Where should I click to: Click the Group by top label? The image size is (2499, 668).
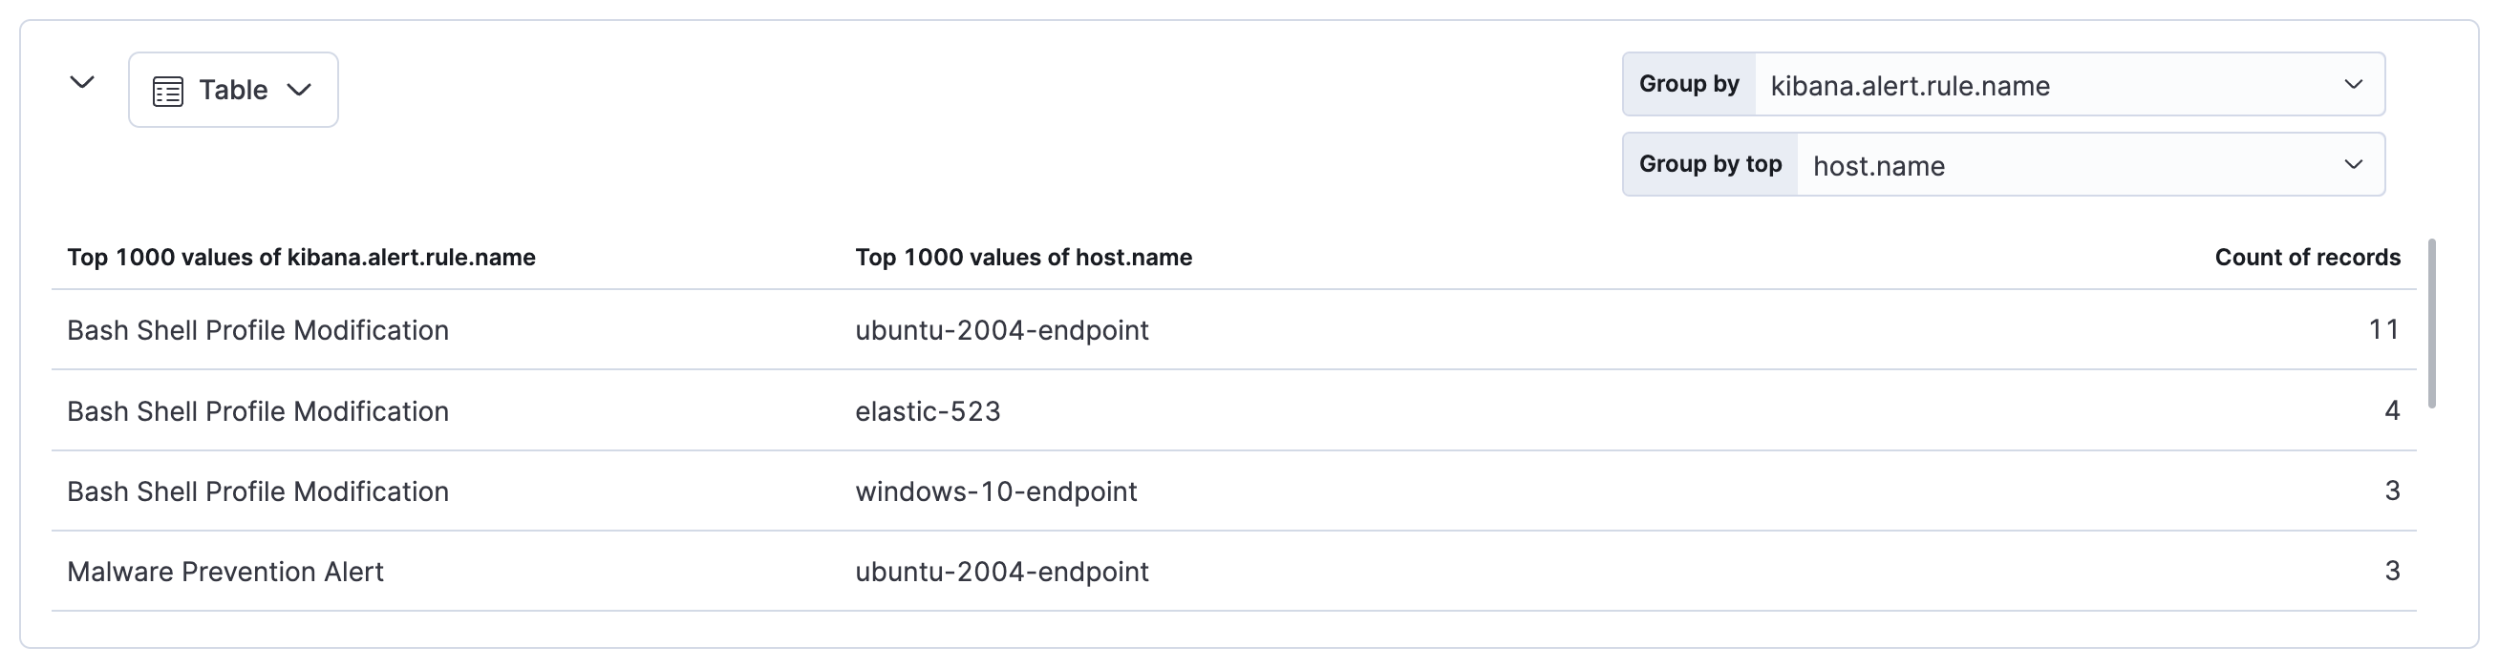tap(1711, 164)
